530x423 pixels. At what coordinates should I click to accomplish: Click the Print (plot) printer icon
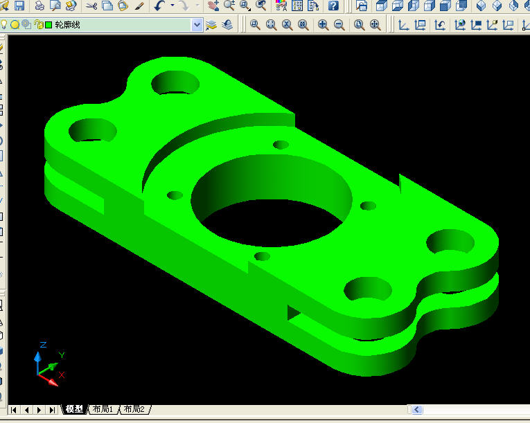coord(39,6)
